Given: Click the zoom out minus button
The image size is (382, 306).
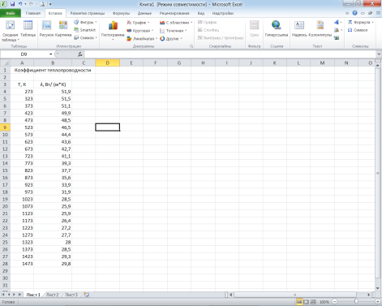Looking at the screenshot, I should point(335,301).
